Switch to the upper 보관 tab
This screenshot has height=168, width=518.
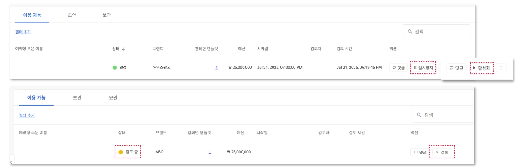point(106,15)
